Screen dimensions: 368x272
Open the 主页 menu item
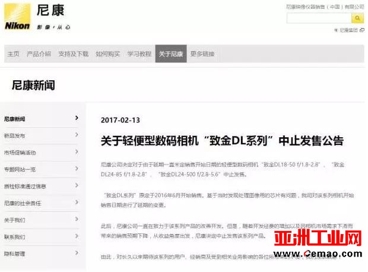point(14,54)
